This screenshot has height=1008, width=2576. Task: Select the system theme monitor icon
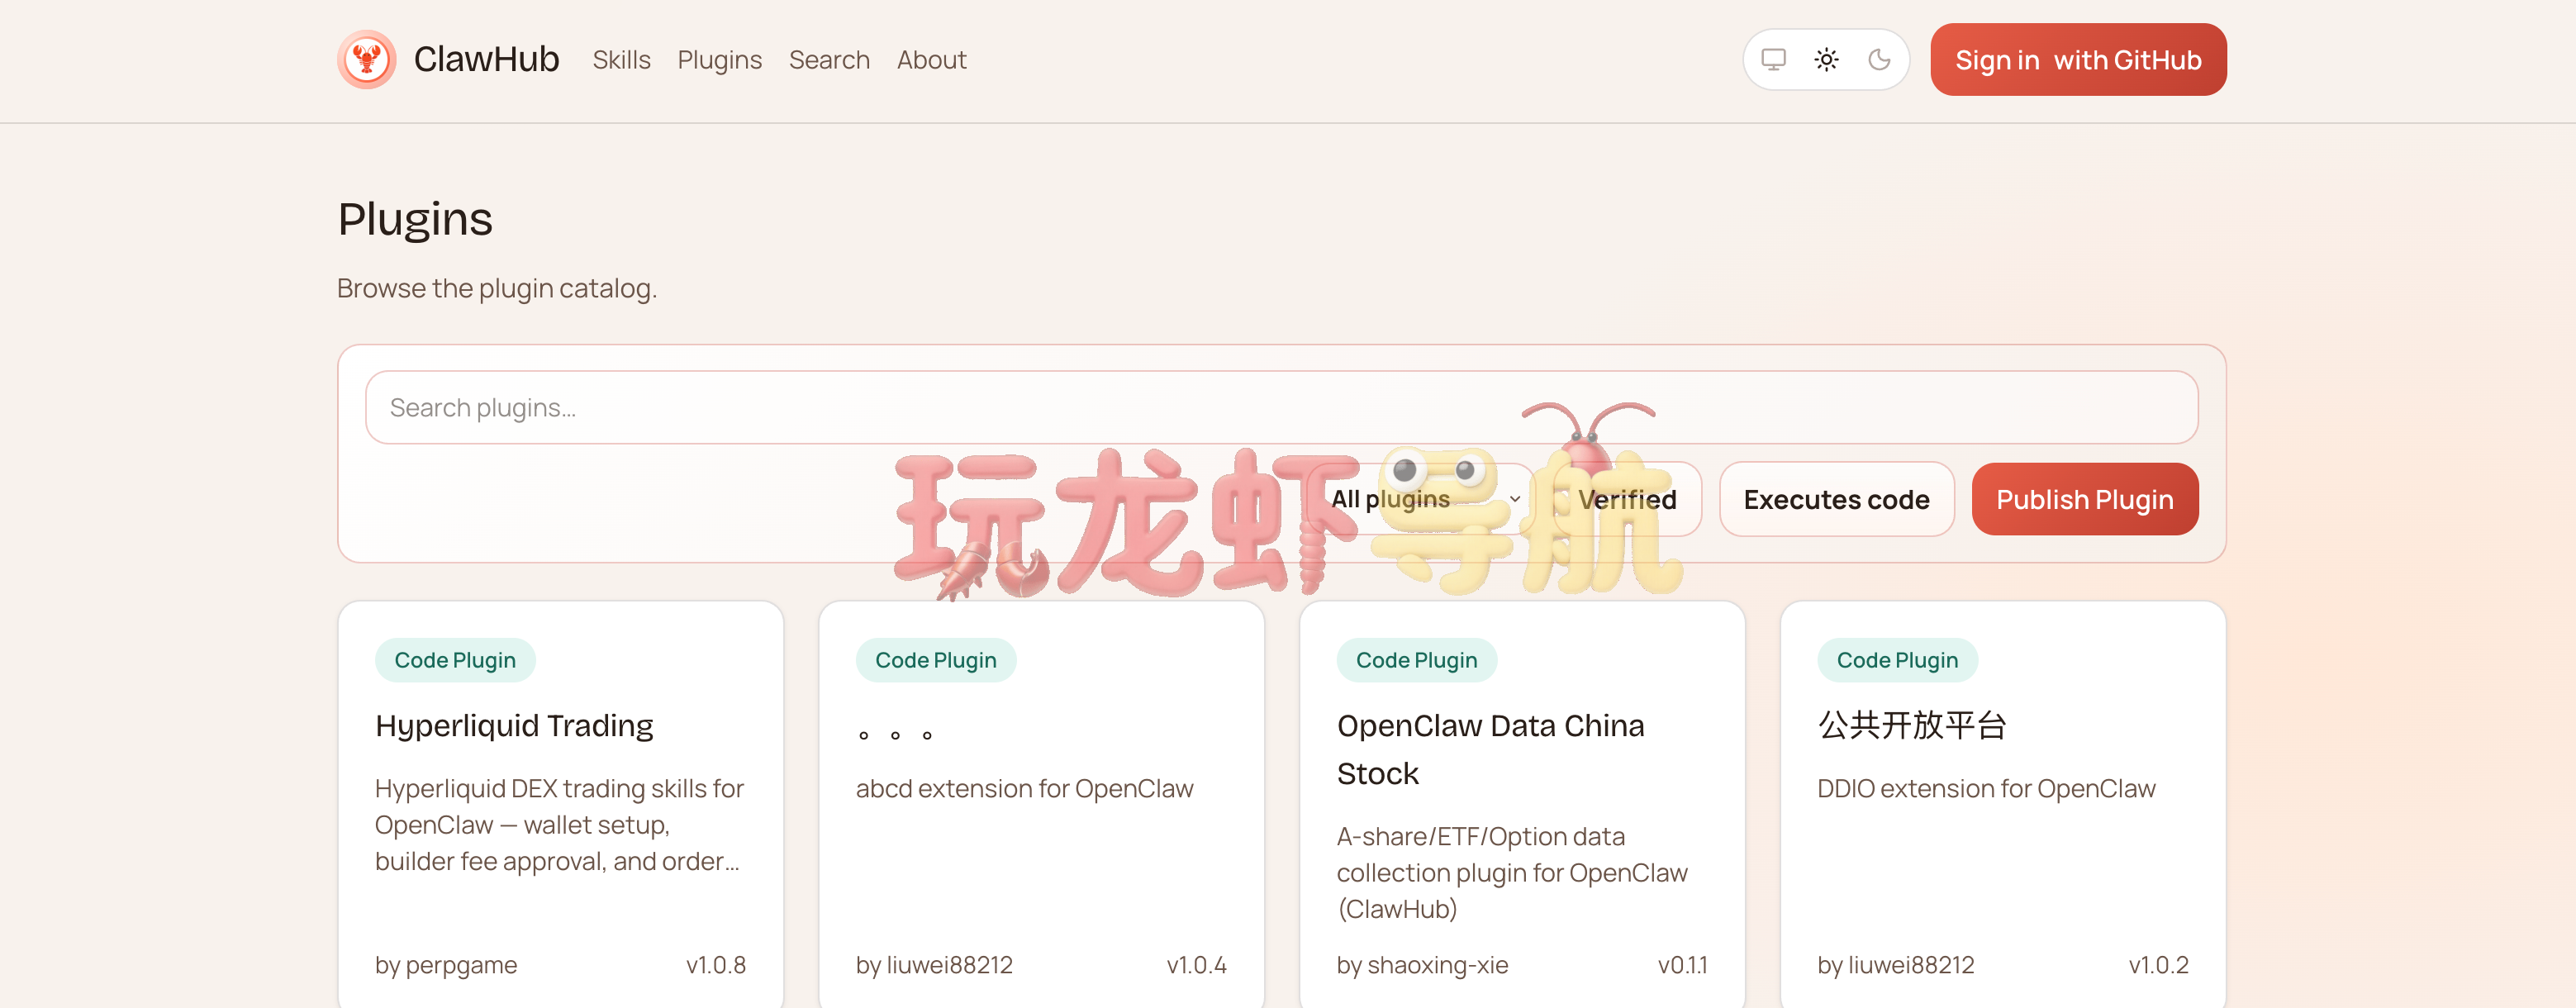pos(1773,60)
